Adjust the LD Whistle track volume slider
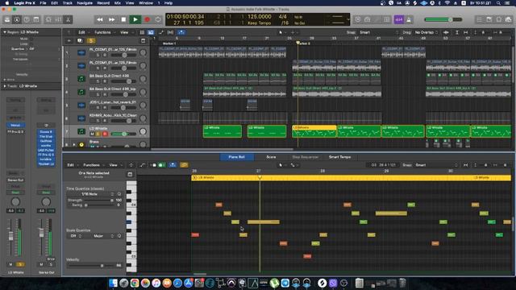Viewport: 516px width, 290px height. click(x=124, y=134)
